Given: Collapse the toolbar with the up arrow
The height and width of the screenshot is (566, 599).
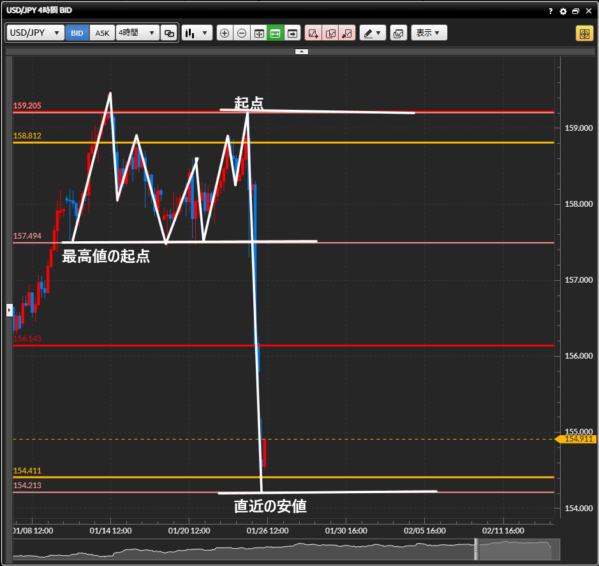Looking at the screenshot, I should [302, 52].
